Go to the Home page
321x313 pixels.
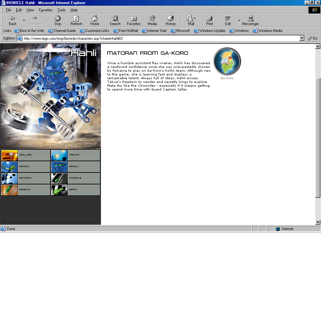[95, 20]
